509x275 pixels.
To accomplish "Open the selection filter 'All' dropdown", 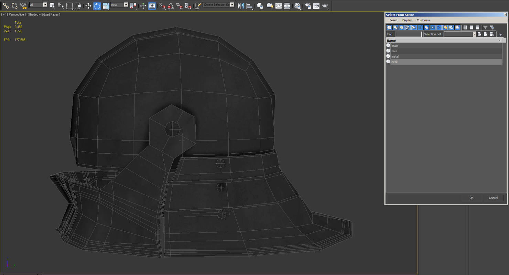I will coord(45,5).
